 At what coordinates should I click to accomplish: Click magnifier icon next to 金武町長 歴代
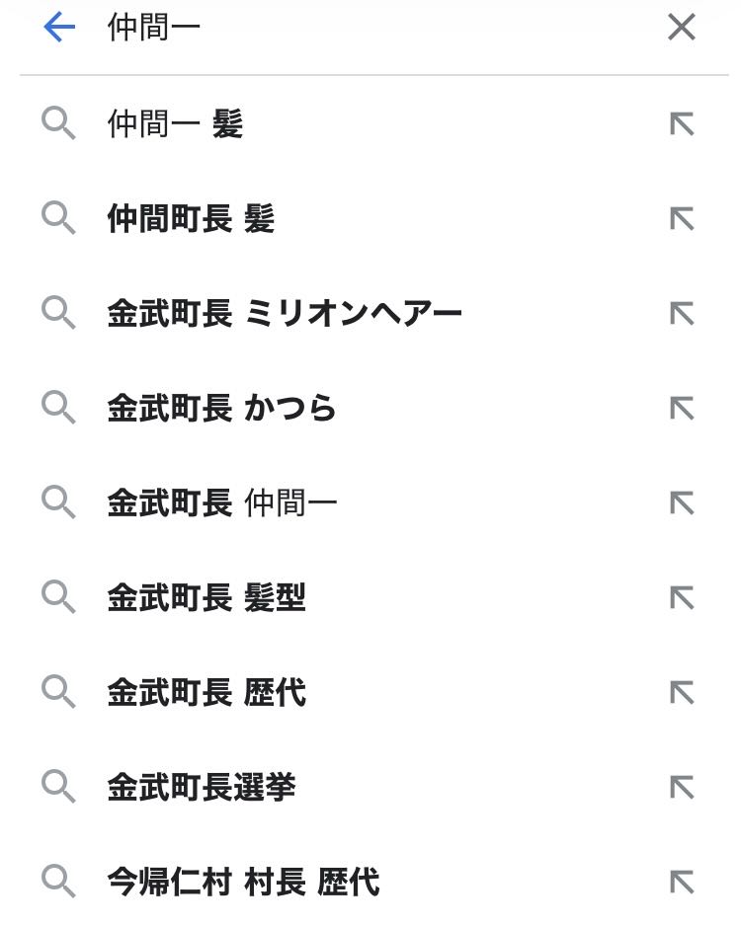click(x=58, y=693)
